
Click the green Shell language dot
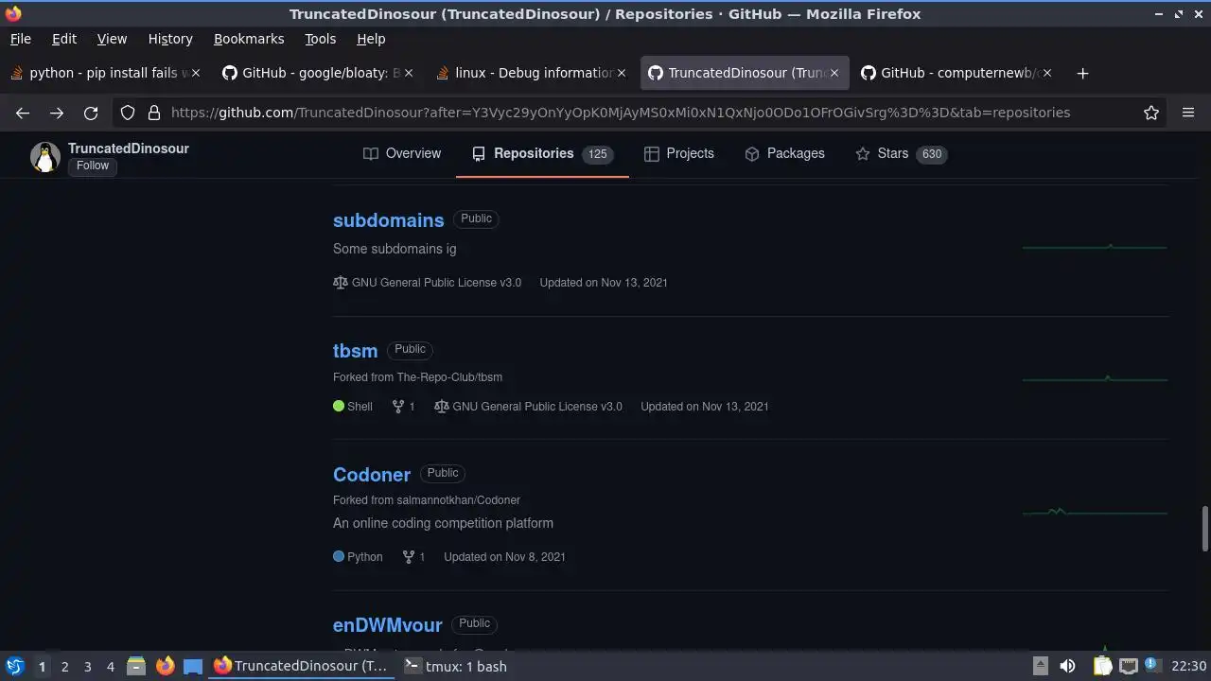tap(339, 406)
